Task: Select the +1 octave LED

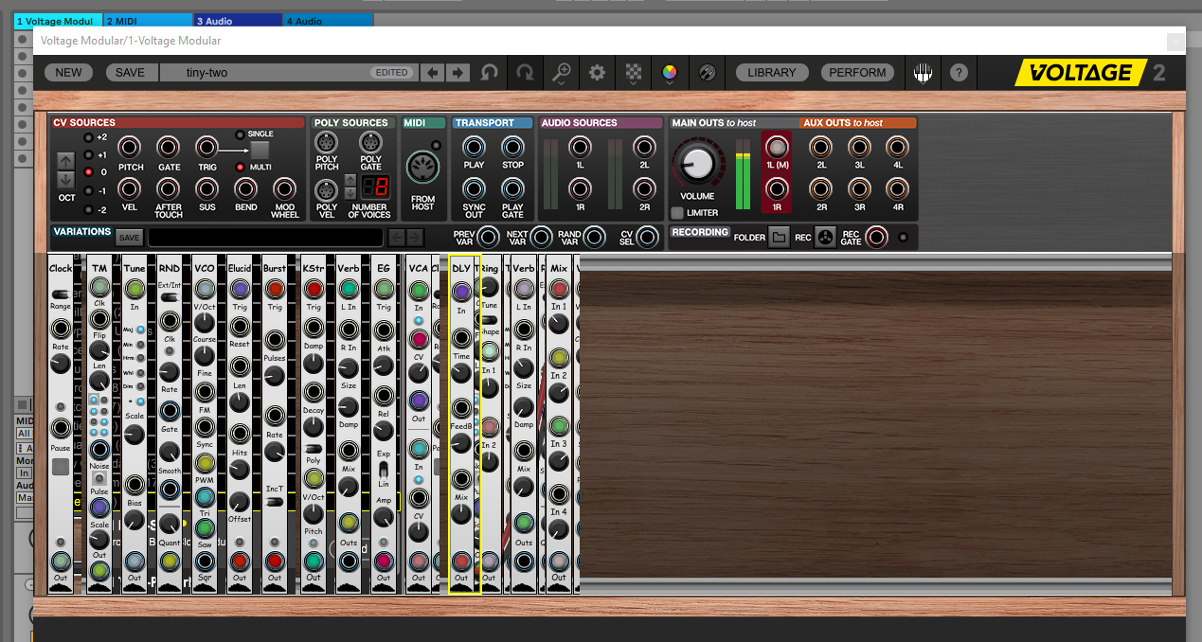Action: click(x=89, y=155)
